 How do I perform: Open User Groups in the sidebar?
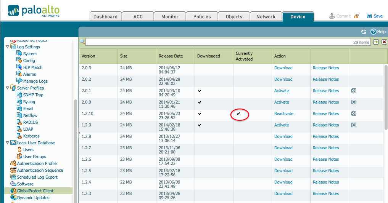coord(35,157)
